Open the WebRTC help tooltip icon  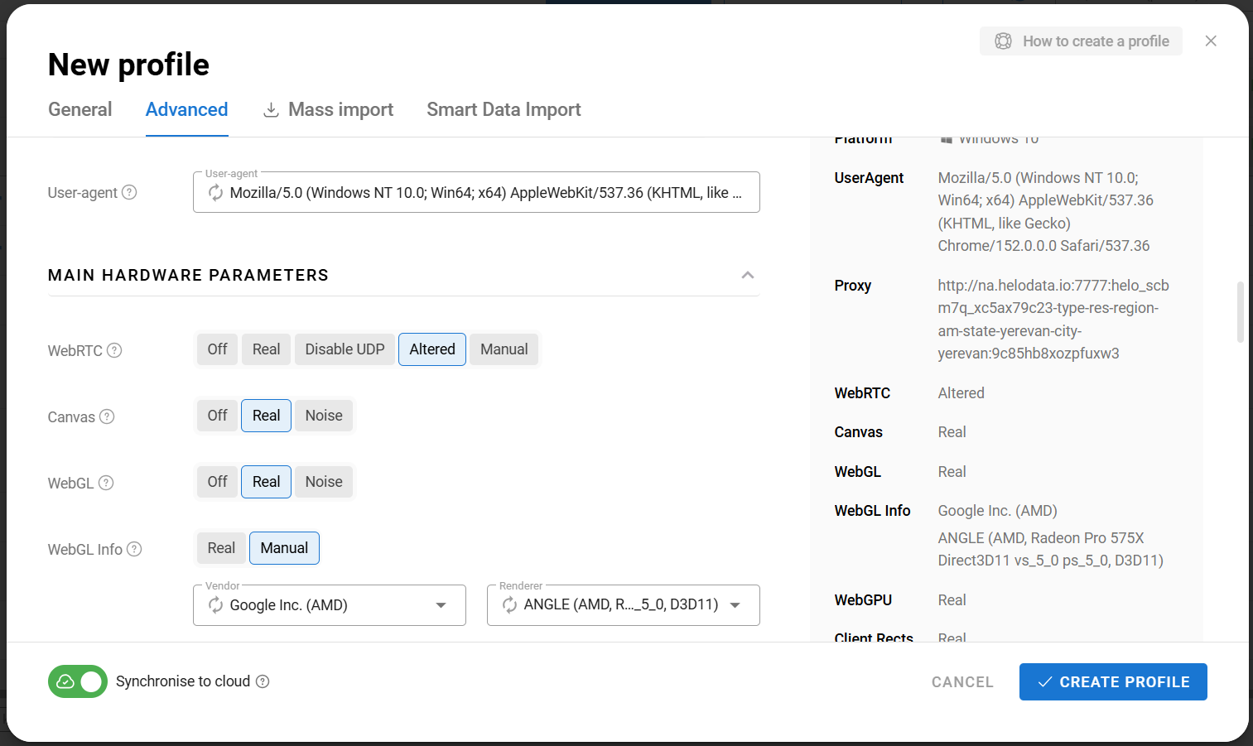point(114,350)
